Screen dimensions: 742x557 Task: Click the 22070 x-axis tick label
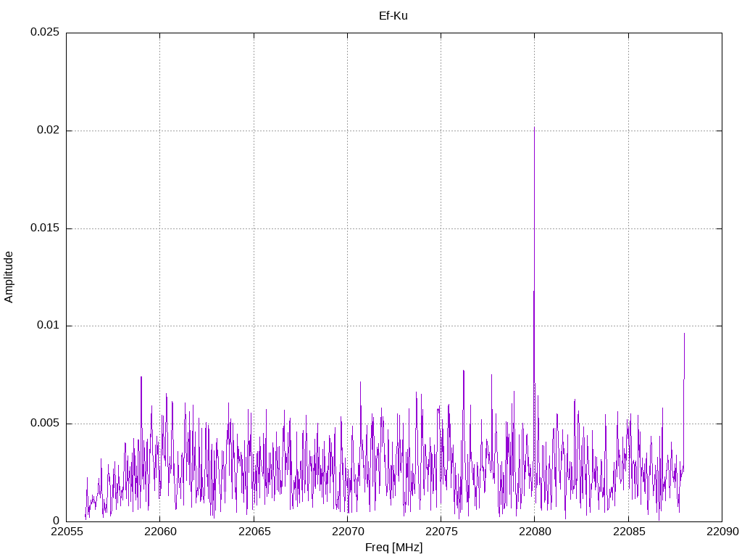point(347,532)
